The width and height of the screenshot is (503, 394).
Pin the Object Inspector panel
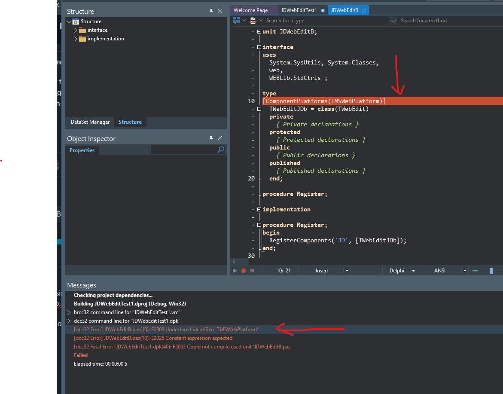click(x=211, y=138)
